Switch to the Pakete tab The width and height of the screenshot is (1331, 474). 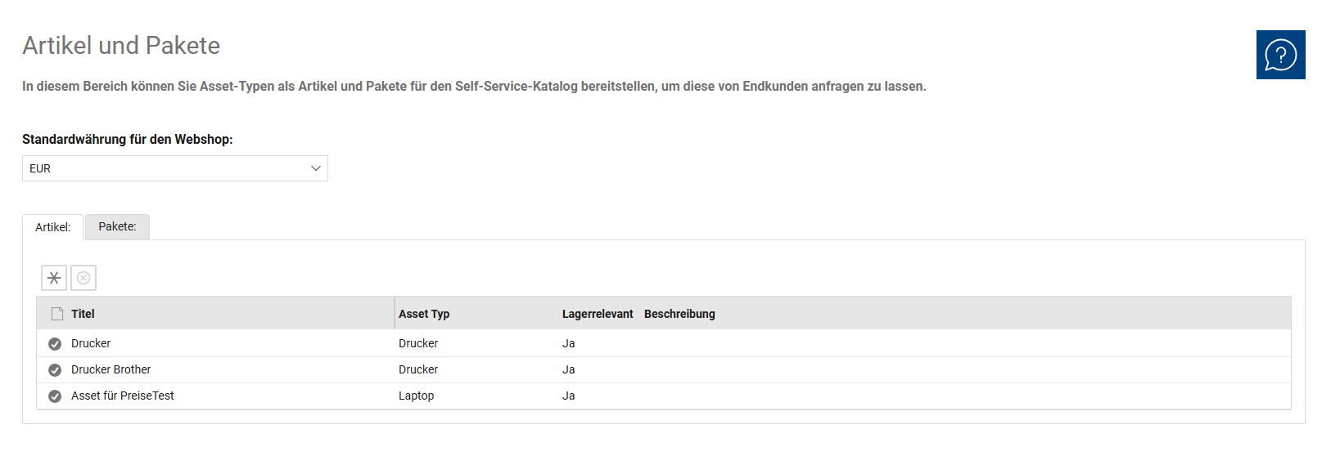pos(117,226)
